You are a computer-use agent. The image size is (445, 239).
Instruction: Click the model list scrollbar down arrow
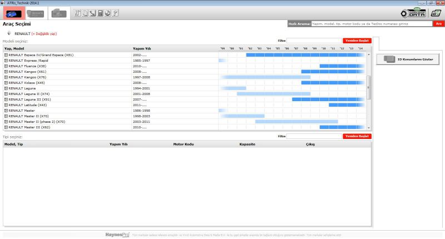tap(369, 128)
